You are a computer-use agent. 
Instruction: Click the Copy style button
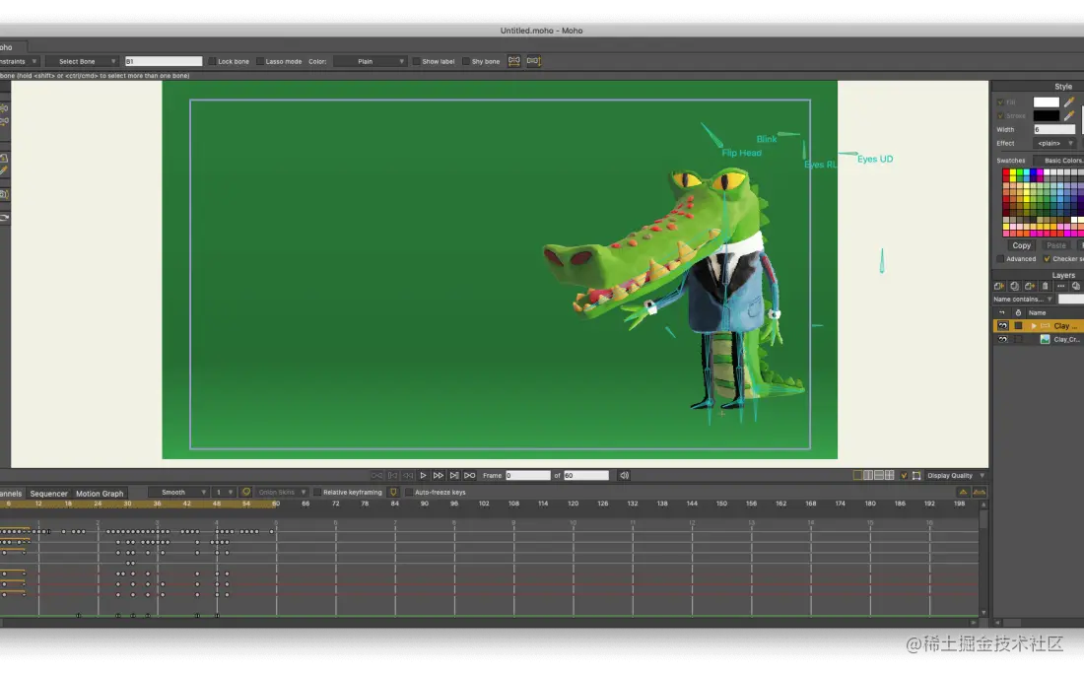coord(1021,245)
